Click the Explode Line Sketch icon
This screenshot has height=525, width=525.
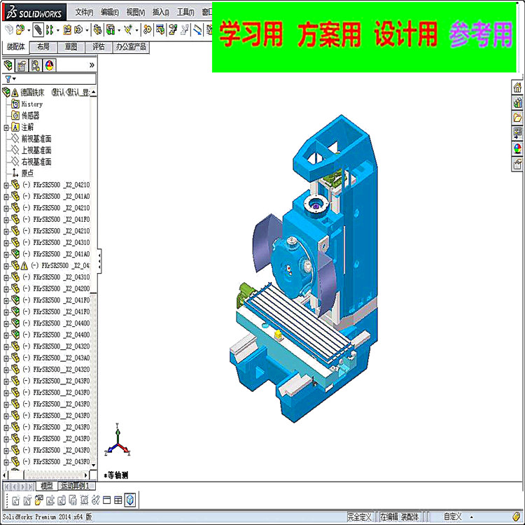(185, 30)
